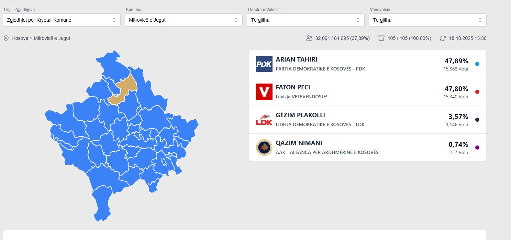Screen dimensions: 511x240
Task: Select GËZIM PLAKOLLI candidate name
Action: click(300, 115)
